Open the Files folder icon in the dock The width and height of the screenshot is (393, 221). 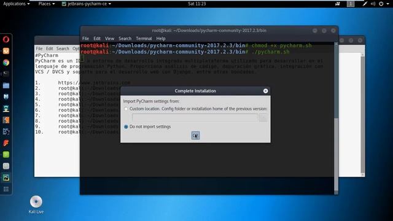click(6, 85)
